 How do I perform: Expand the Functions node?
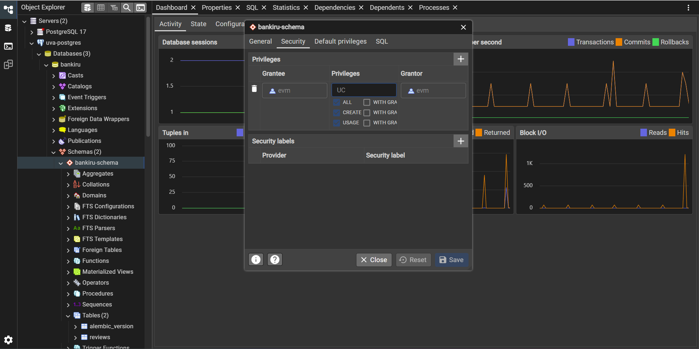point(68,261)
